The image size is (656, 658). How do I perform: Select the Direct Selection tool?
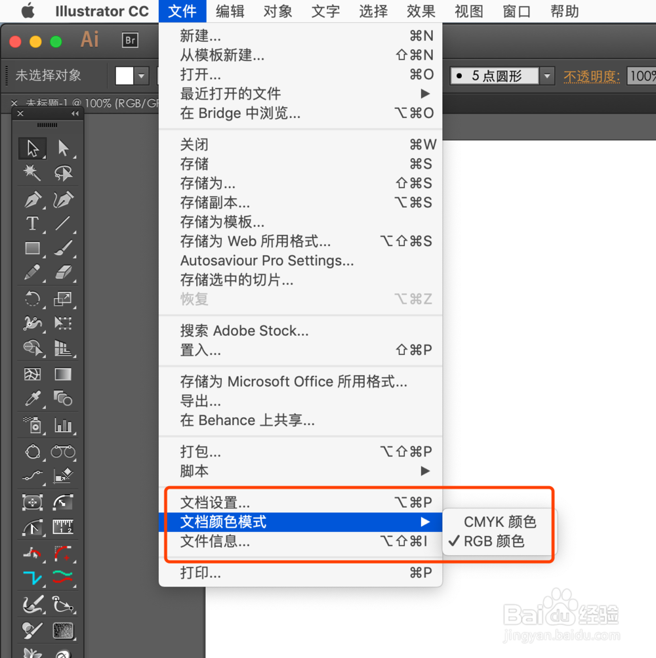pyautogui.click(x=64, y=148)
